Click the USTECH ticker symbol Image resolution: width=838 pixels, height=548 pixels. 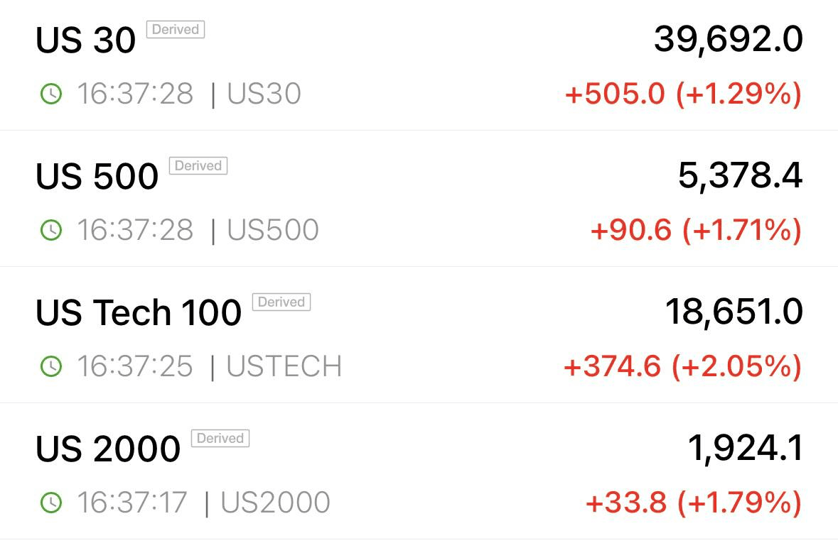[x=284, y=366]
